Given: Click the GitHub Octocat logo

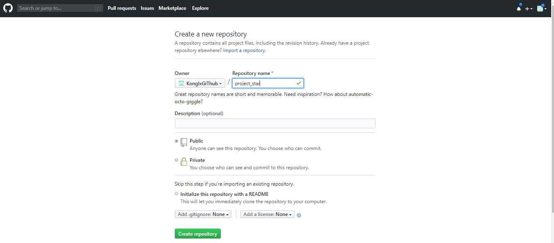Looking at the screenshot, I should 8,8.
